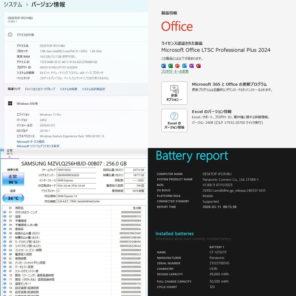The height and width of the screenshot is (296, 296).
Task: Open システムの保護 link
Action: click(x=68, y=89)
